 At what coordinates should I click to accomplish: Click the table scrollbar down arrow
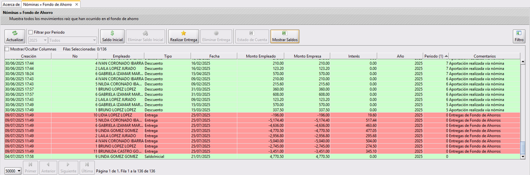point(523,156)
